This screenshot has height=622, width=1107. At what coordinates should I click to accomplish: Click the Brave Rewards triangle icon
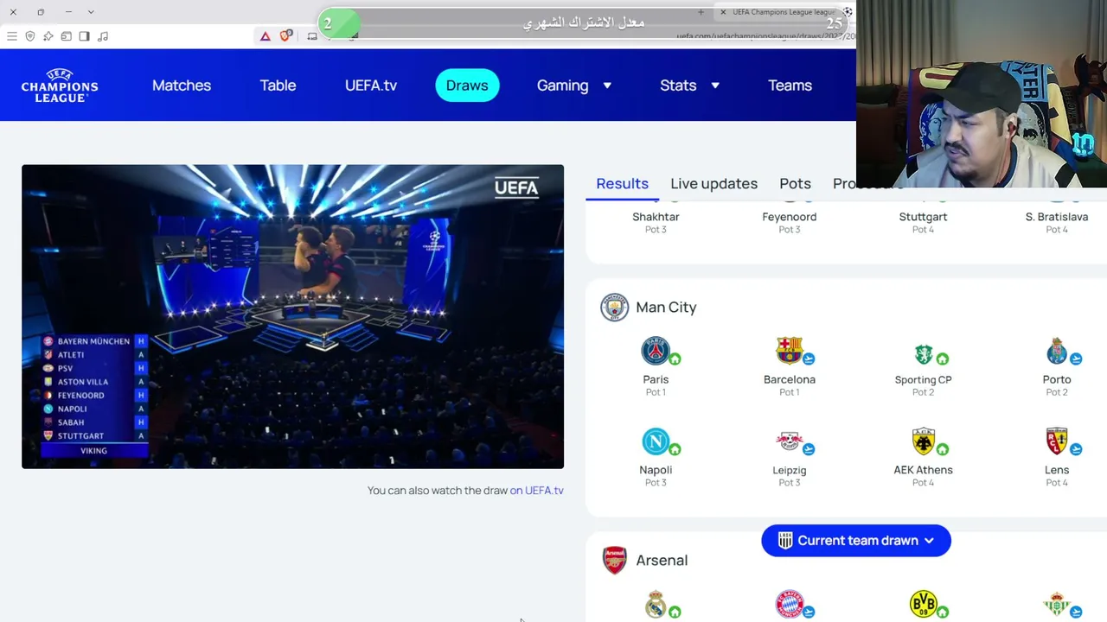[x=266, y=36]
